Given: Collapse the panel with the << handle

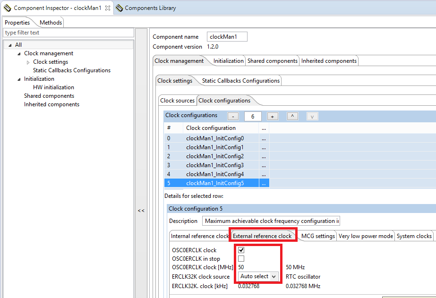Looking at the screenshot, I should pos(141,211).
